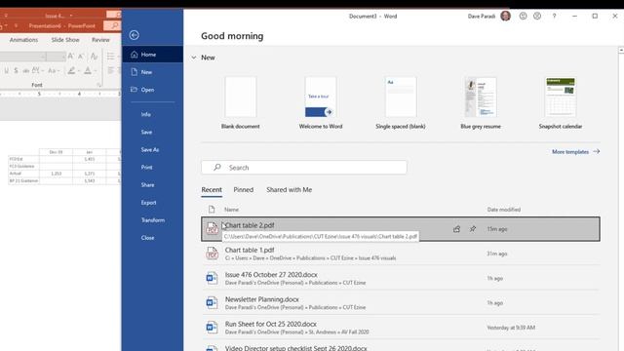Apply strikethrough in PowerPoint ribbon
This screenshot has width=624, height=351.
(x=26, y=71)
